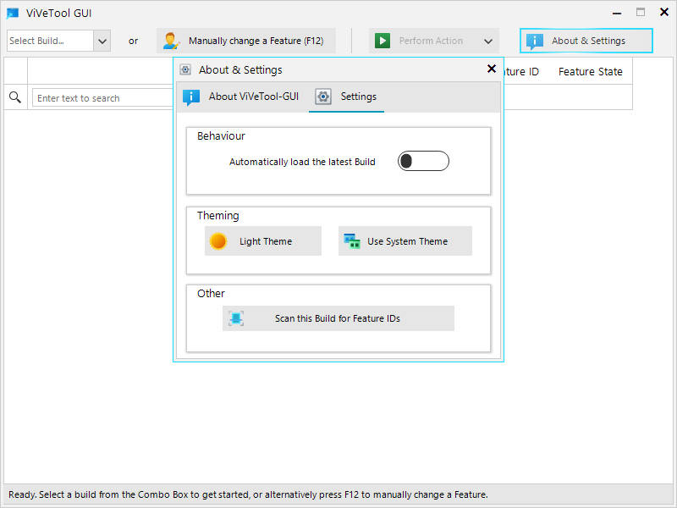Expand the Perform Action dropdown arrow
Screen dimensions: 677x508
488,41
